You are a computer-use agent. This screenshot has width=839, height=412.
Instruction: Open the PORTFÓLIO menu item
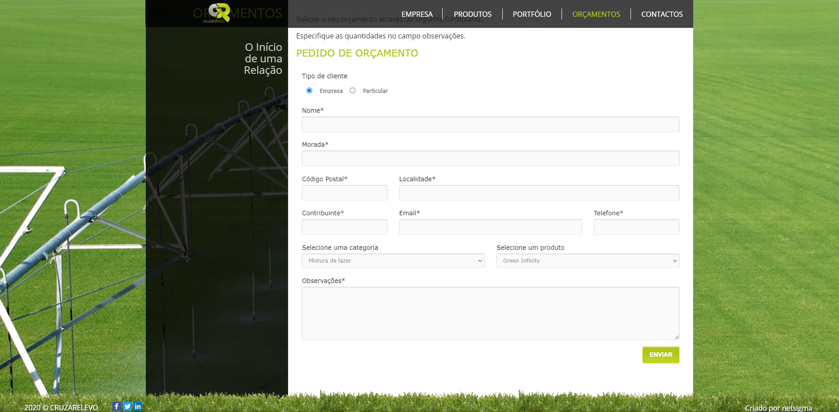click(532, 14)
